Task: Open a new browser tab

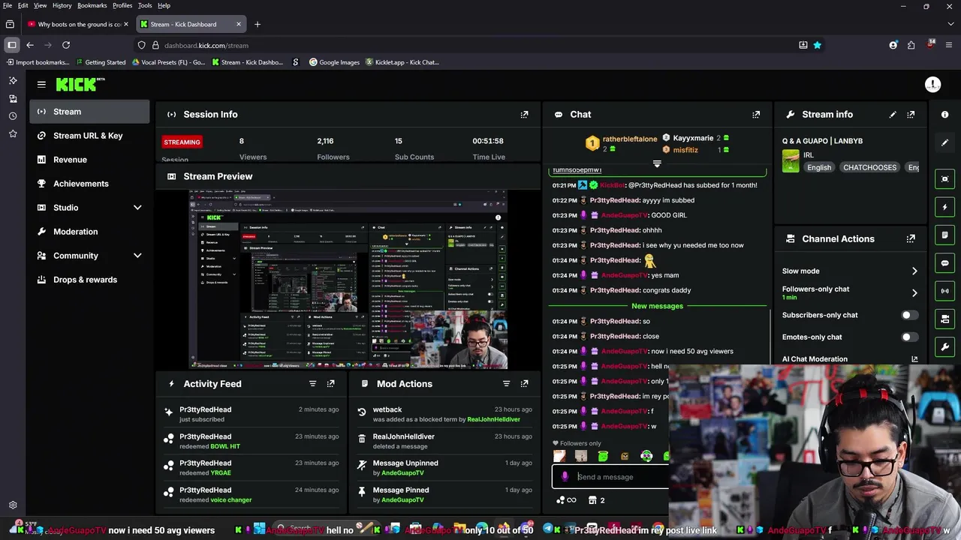Action: click(x=257, y=24)
